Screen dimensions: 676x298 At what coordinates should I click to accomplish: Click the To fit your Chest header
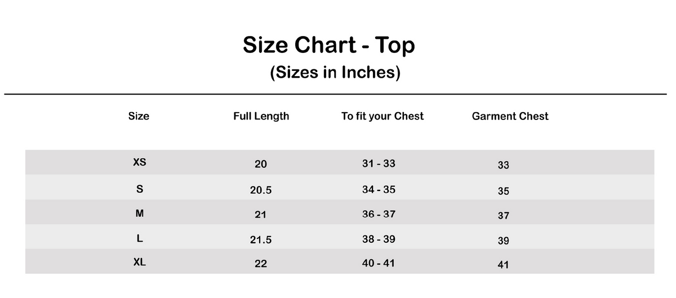click(x=383, y=116)
